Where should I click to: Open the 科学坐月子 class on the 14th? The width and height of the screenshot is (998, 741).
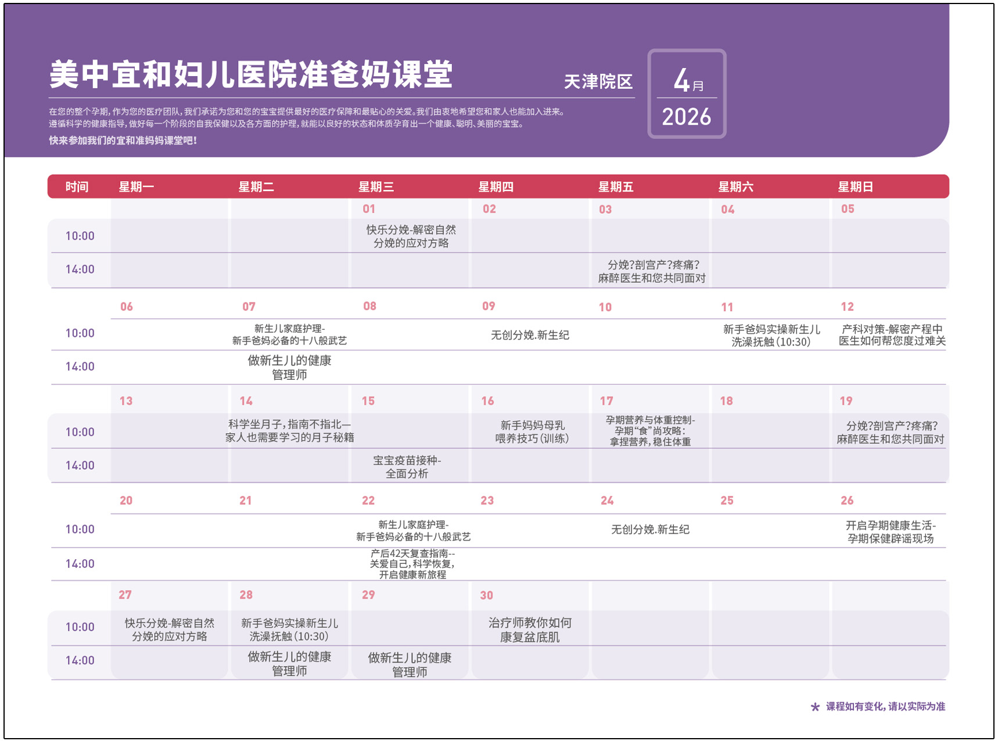(x=289, y=431)
